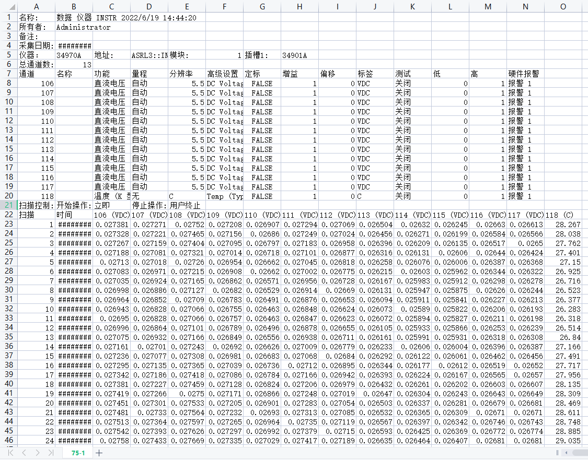The width and height of the screenshot is (588, 460).
Task: Select column B header
Action: tap(74, 6)
